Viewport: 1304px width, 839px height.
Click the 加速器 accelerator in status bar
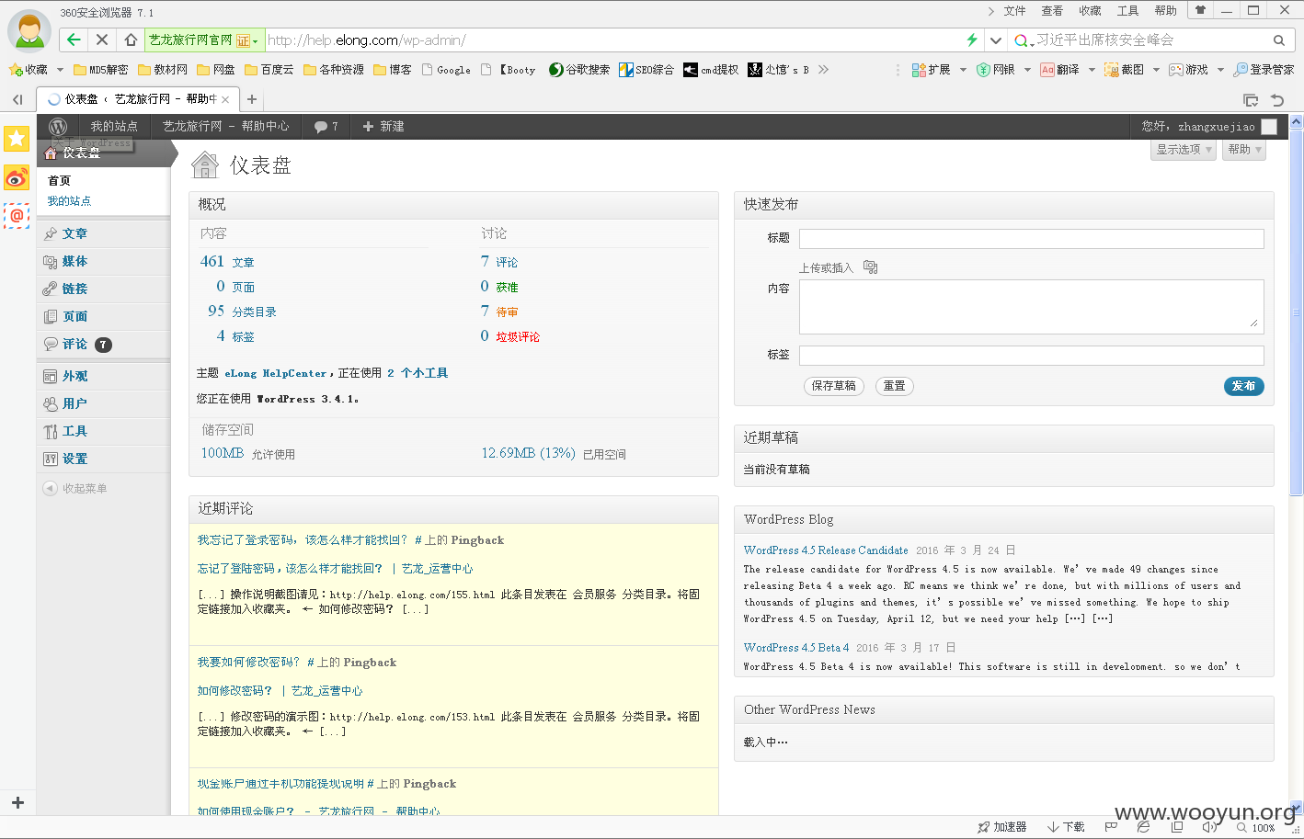pyautogui.click(x=1001, y=827)
